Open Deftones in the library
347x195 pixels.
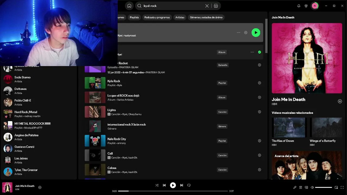38,91
